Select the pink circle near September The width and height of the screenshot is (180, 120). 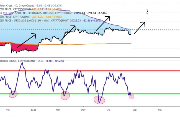[131, 96]
